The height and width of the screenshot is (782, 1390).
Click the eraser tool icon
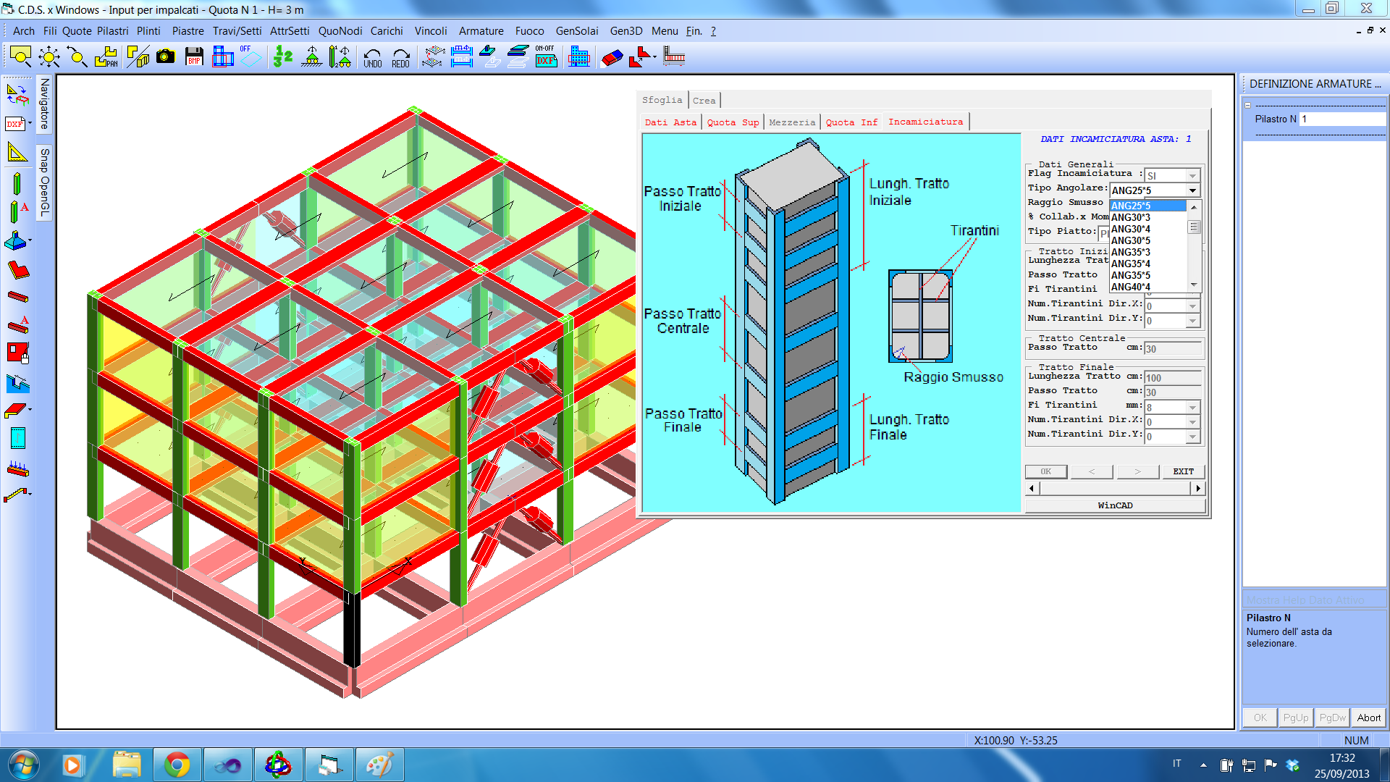612,57
